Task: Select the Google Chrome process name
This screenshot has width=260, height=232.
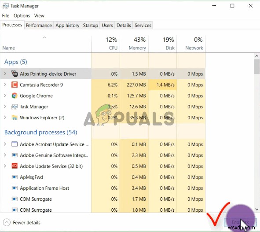Action: coord(36,96)
